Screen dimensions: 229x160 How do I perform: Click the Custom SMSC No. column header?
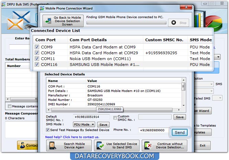point(165,40)
